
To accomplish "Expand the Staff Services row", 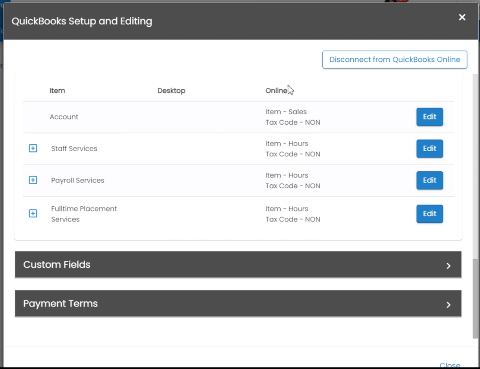I will coord(33,149).
